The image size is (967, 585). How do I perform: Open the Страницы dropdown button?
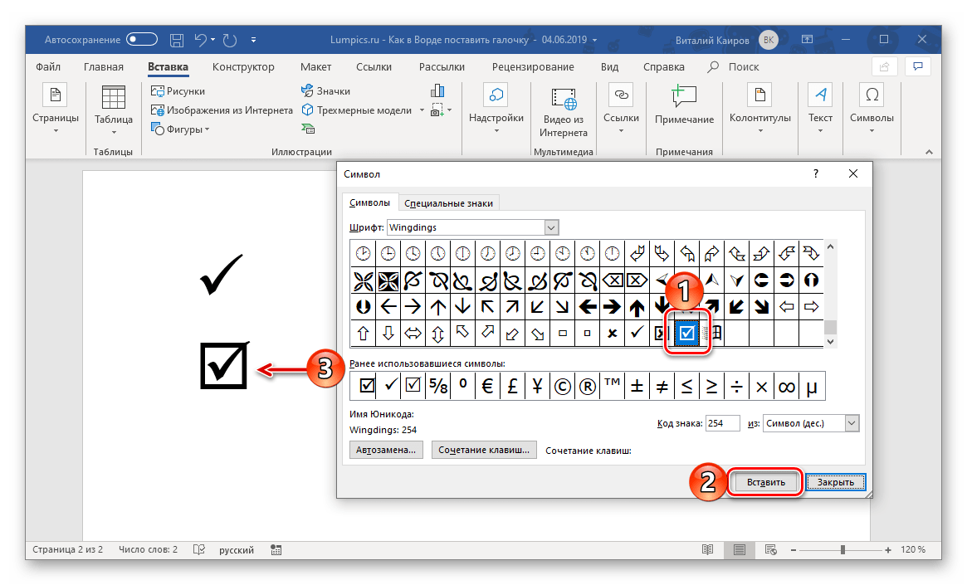point(56,109)
